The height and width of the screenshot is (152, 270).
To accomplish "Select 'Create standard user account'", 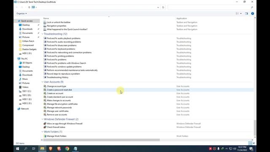I will coord(60,97).
